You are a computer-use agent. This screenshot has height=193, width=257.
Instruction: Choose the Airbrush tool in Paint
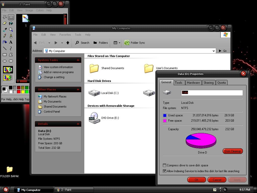[5, 42]
